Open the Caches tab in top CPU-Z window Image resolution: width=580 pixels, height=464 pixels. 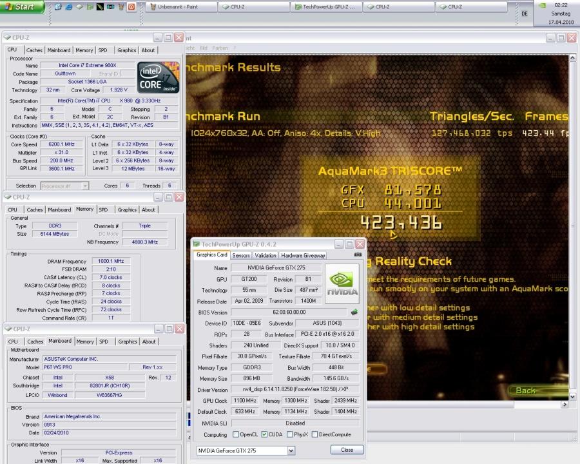pyautogui.click(x=34, y=50)
